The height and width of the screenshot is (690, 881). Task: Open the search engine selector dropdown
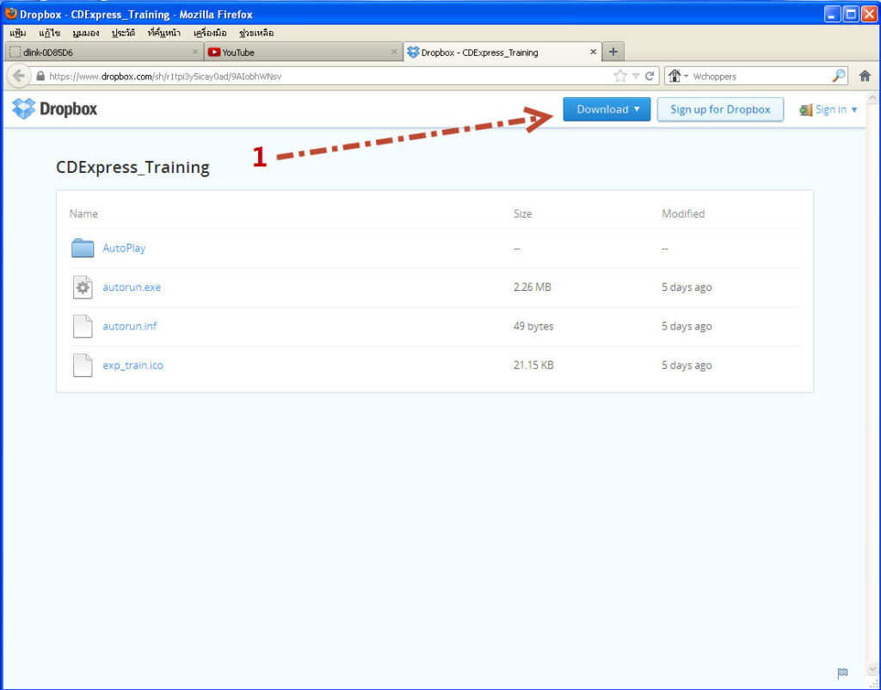click(678, 76)
